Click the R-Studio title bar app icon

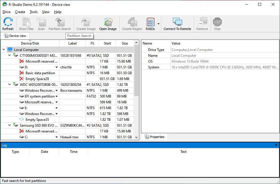(5, 4)
